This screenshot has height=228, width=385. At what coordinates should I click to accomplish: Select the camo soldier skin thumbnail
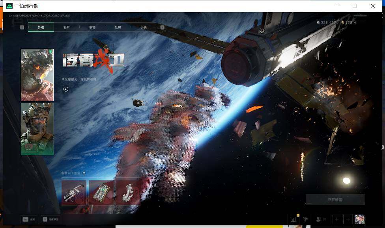click(x=37, y=129)
